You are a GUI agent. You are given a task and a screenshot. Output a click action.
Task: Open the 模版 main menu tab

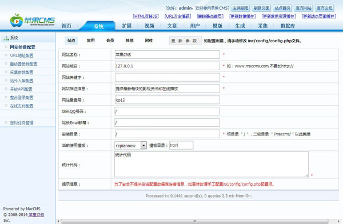pyautogui.click(x=217, y=26)
